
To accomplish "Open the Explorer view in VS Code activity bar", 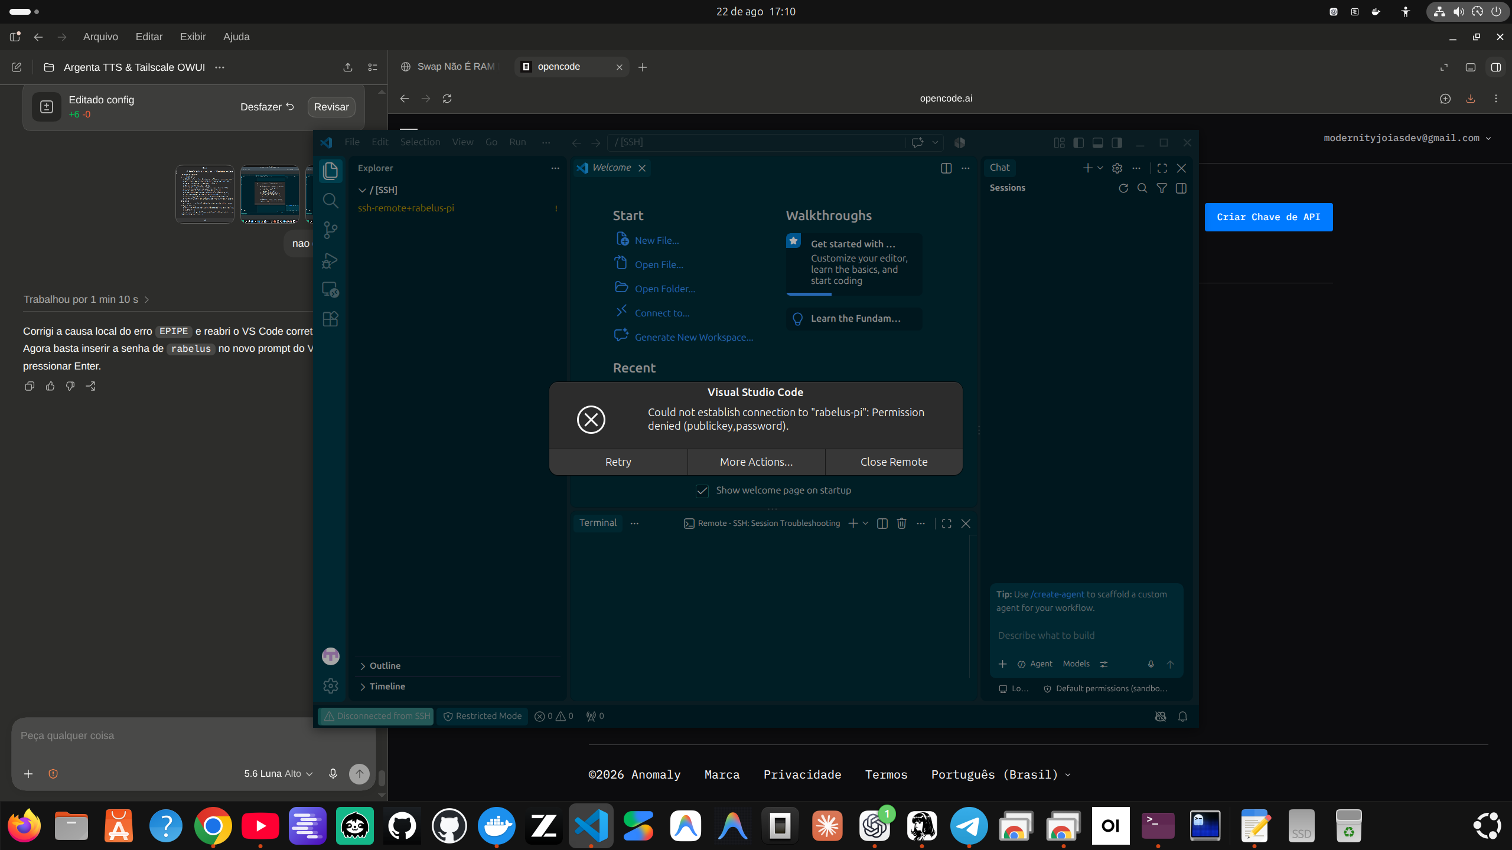I will click(x=331, y=171).
